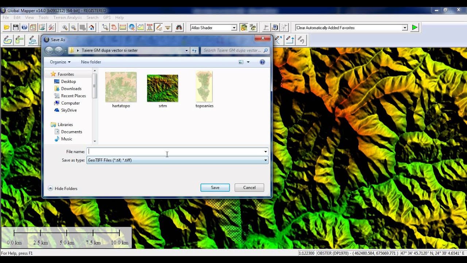Open the Terrain Analysis menu
Screen dimensions: 467x263
pos(67,18)
